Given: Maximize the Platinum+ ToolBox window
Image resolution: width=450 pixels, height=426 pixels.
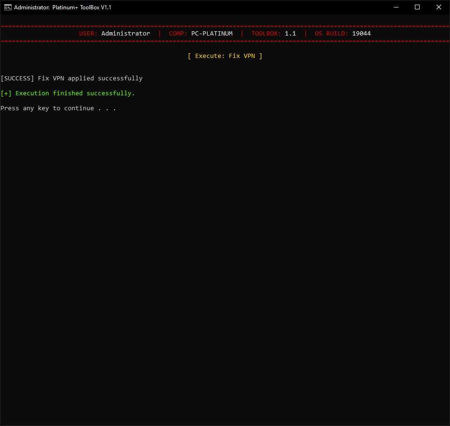Looking at the screenshot, I should (x=417, y=7).
